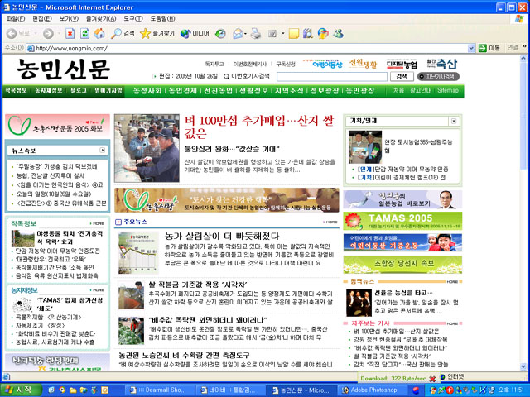Click the 디지털농업 header logo

[402, 64]
